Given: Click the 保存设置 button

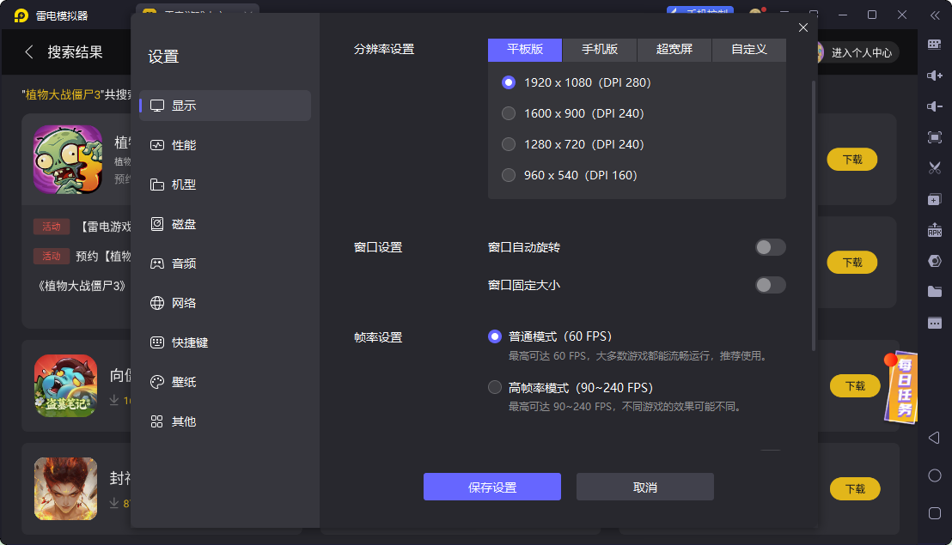Looking at the screenshot, I should coord(491,487).
